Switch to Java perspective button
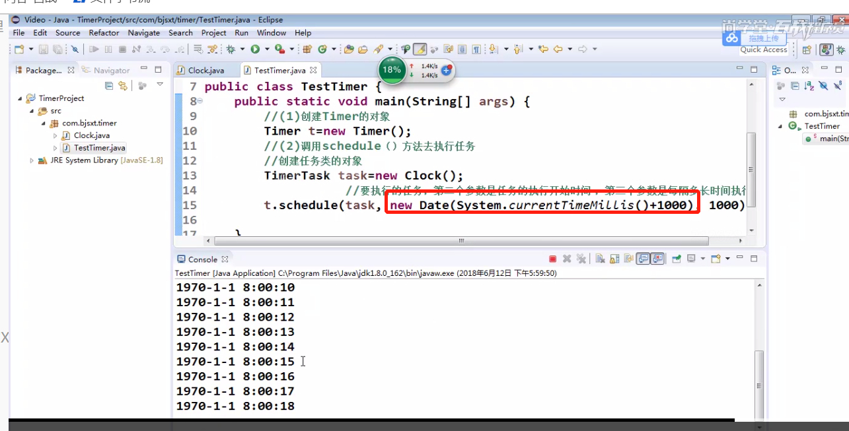The width and height of the screenshot is (849, 431). point(826,50)
